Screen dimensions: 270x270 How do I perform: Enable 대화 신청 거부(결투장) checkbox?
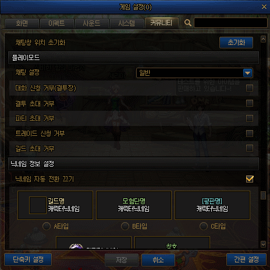click(250, 88)
